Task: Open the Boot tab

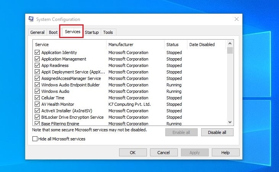Action: click(53, 32)
